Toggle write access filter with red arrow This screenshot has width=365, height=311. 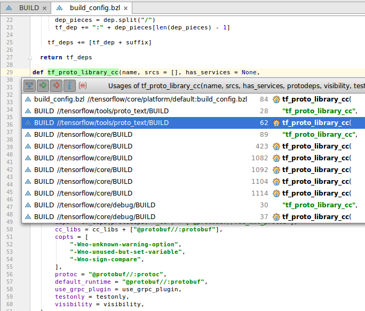56,85
